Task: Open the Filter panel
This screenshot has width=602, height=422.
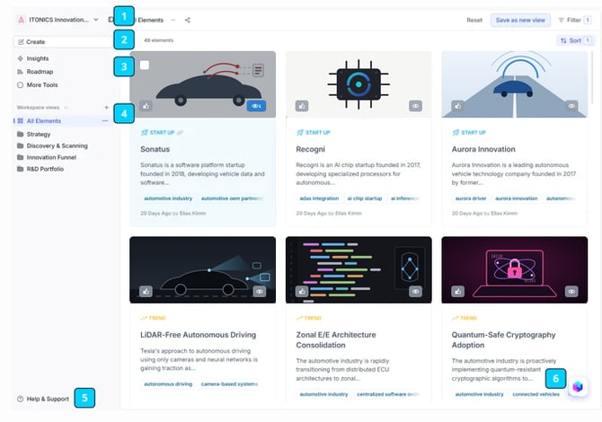Action: [x=574, y=20]
